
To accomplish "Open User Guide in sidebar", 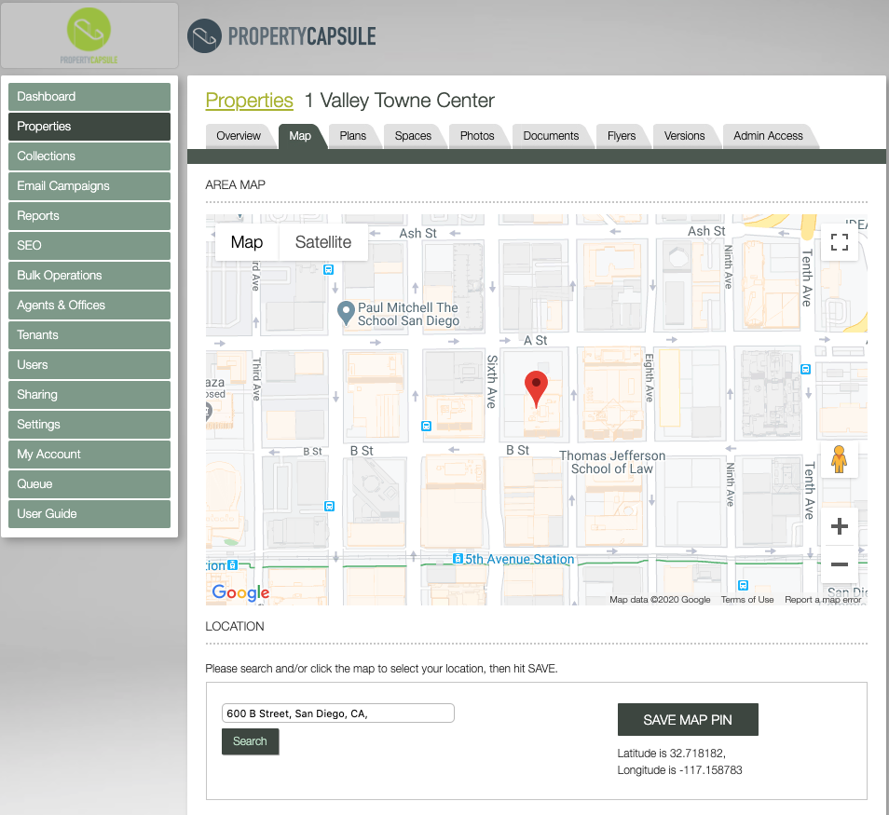I will [x=89, y=514].
